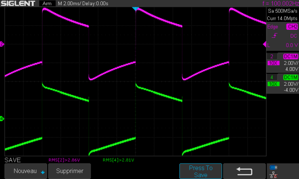Toggle channel 2 DC1M coupling badge
This screenshot has width=299, height=179.
coord(291,56)
